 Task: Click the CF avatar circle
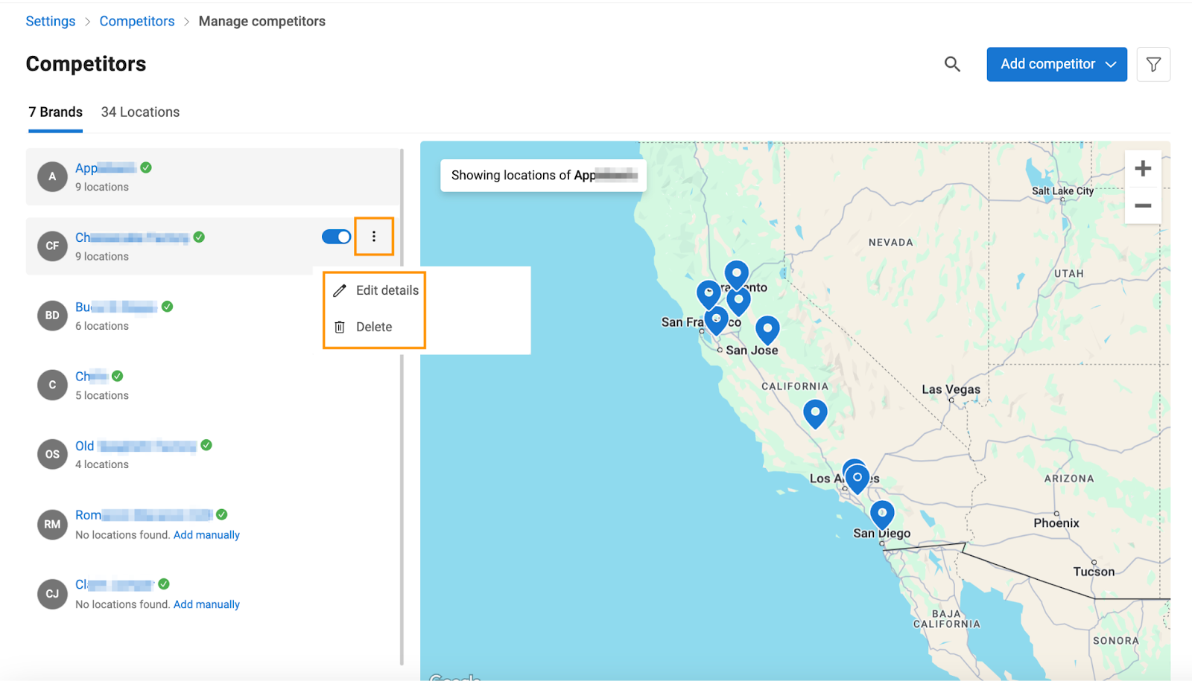[52, 246]
